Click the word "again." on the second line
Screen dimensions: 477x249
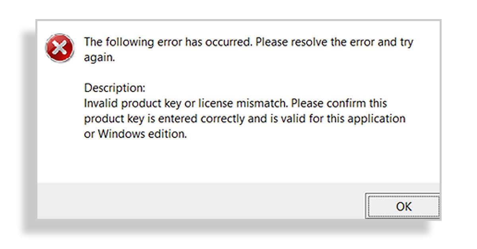pos(99,57)
